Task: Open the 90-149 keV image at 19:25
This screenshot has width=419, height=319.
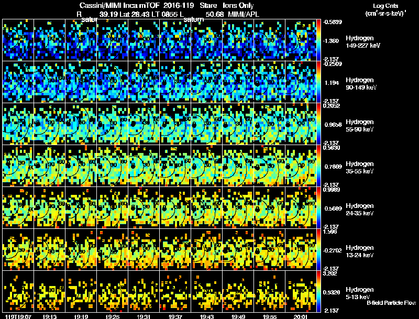Action: click(x=112, y=82)
